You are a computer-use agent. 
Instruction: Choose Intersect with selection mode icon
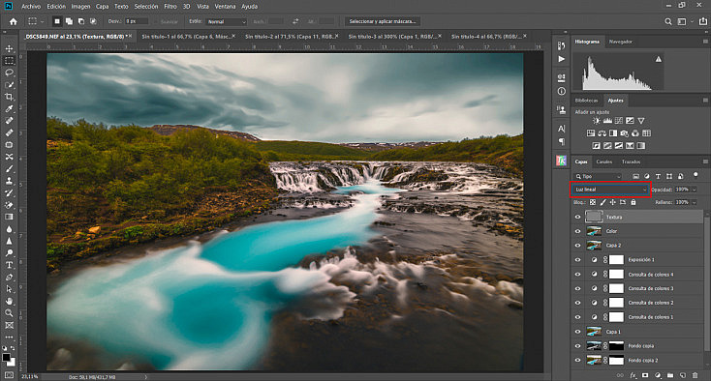[93, 21]
